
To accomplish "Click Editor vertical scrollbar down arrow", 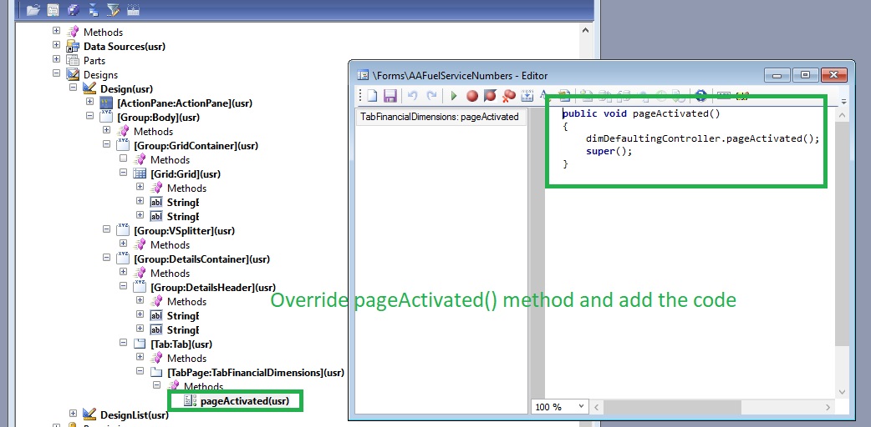I will [841, 392].
